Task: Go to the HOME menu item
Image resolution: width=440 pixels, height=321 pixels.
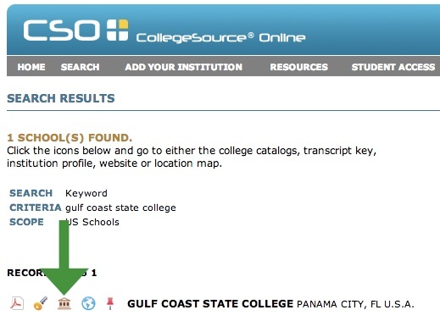Action: point(31,67)
